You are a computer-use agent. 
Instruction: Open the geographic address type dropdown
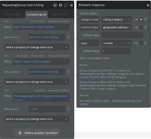(116, 27)
